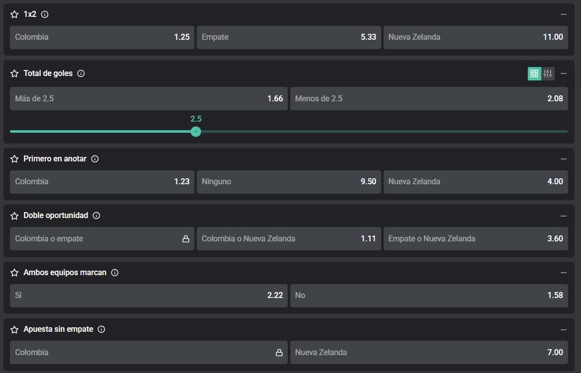Open info icon next to Doble oportunidad
This screenshot has width=581, height=373.
pyautogui.click(x=96, y=216)
